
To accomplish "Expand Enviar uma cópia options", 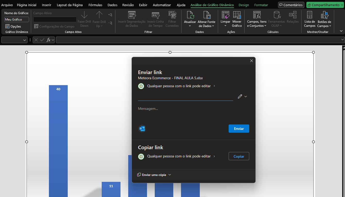I will 154,175.
